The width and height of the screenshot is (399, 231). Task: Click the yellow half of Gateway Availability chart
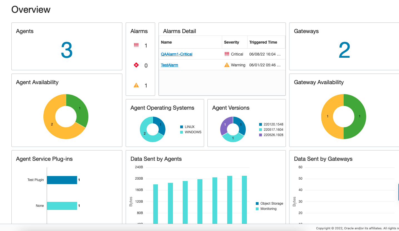pos(328,117)
